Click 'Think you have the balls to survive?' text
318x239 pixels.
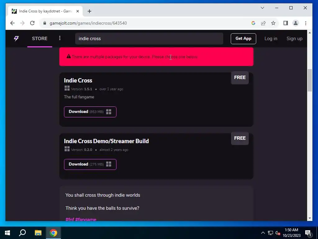click(102, 208)
